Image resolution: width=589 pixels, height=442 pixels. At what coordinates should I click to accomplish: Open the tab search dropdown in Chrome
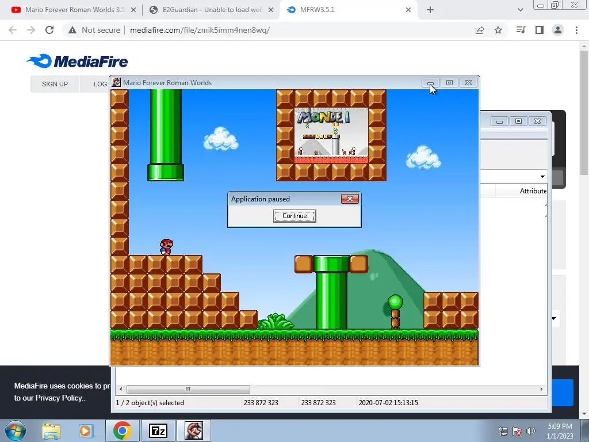520,10
